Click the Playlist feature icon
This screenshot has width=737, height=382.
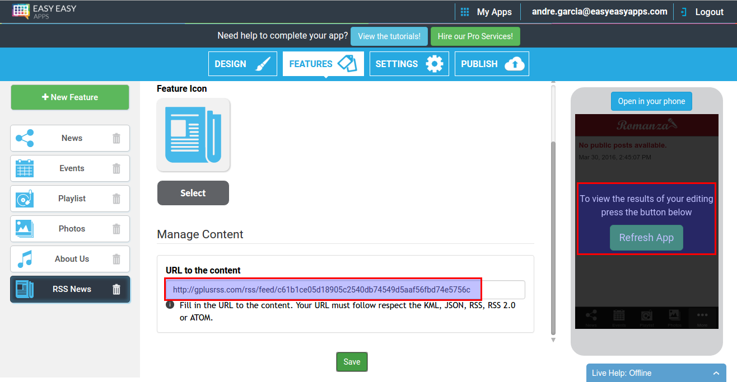23,198
